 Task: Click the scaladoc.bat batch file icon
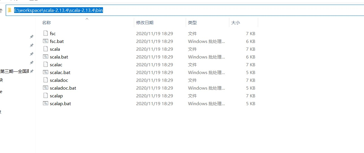[x=45, y=88]
